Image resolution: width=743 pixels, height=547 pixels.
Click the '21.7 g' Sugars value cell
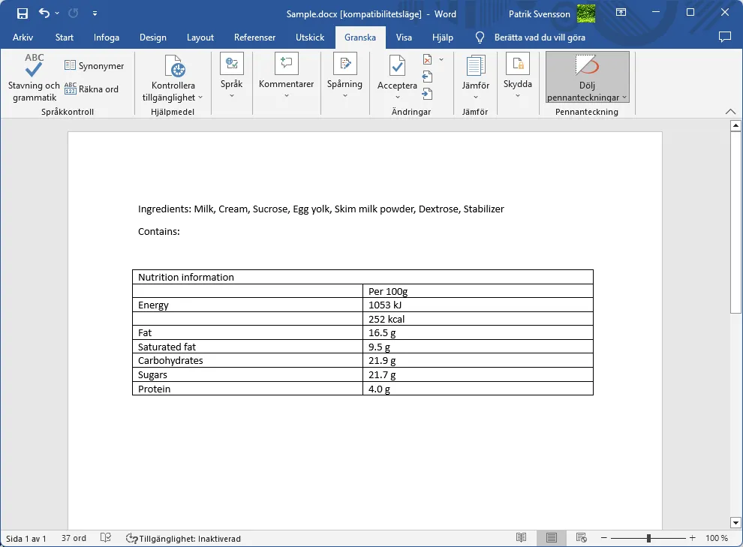(477, 374)
